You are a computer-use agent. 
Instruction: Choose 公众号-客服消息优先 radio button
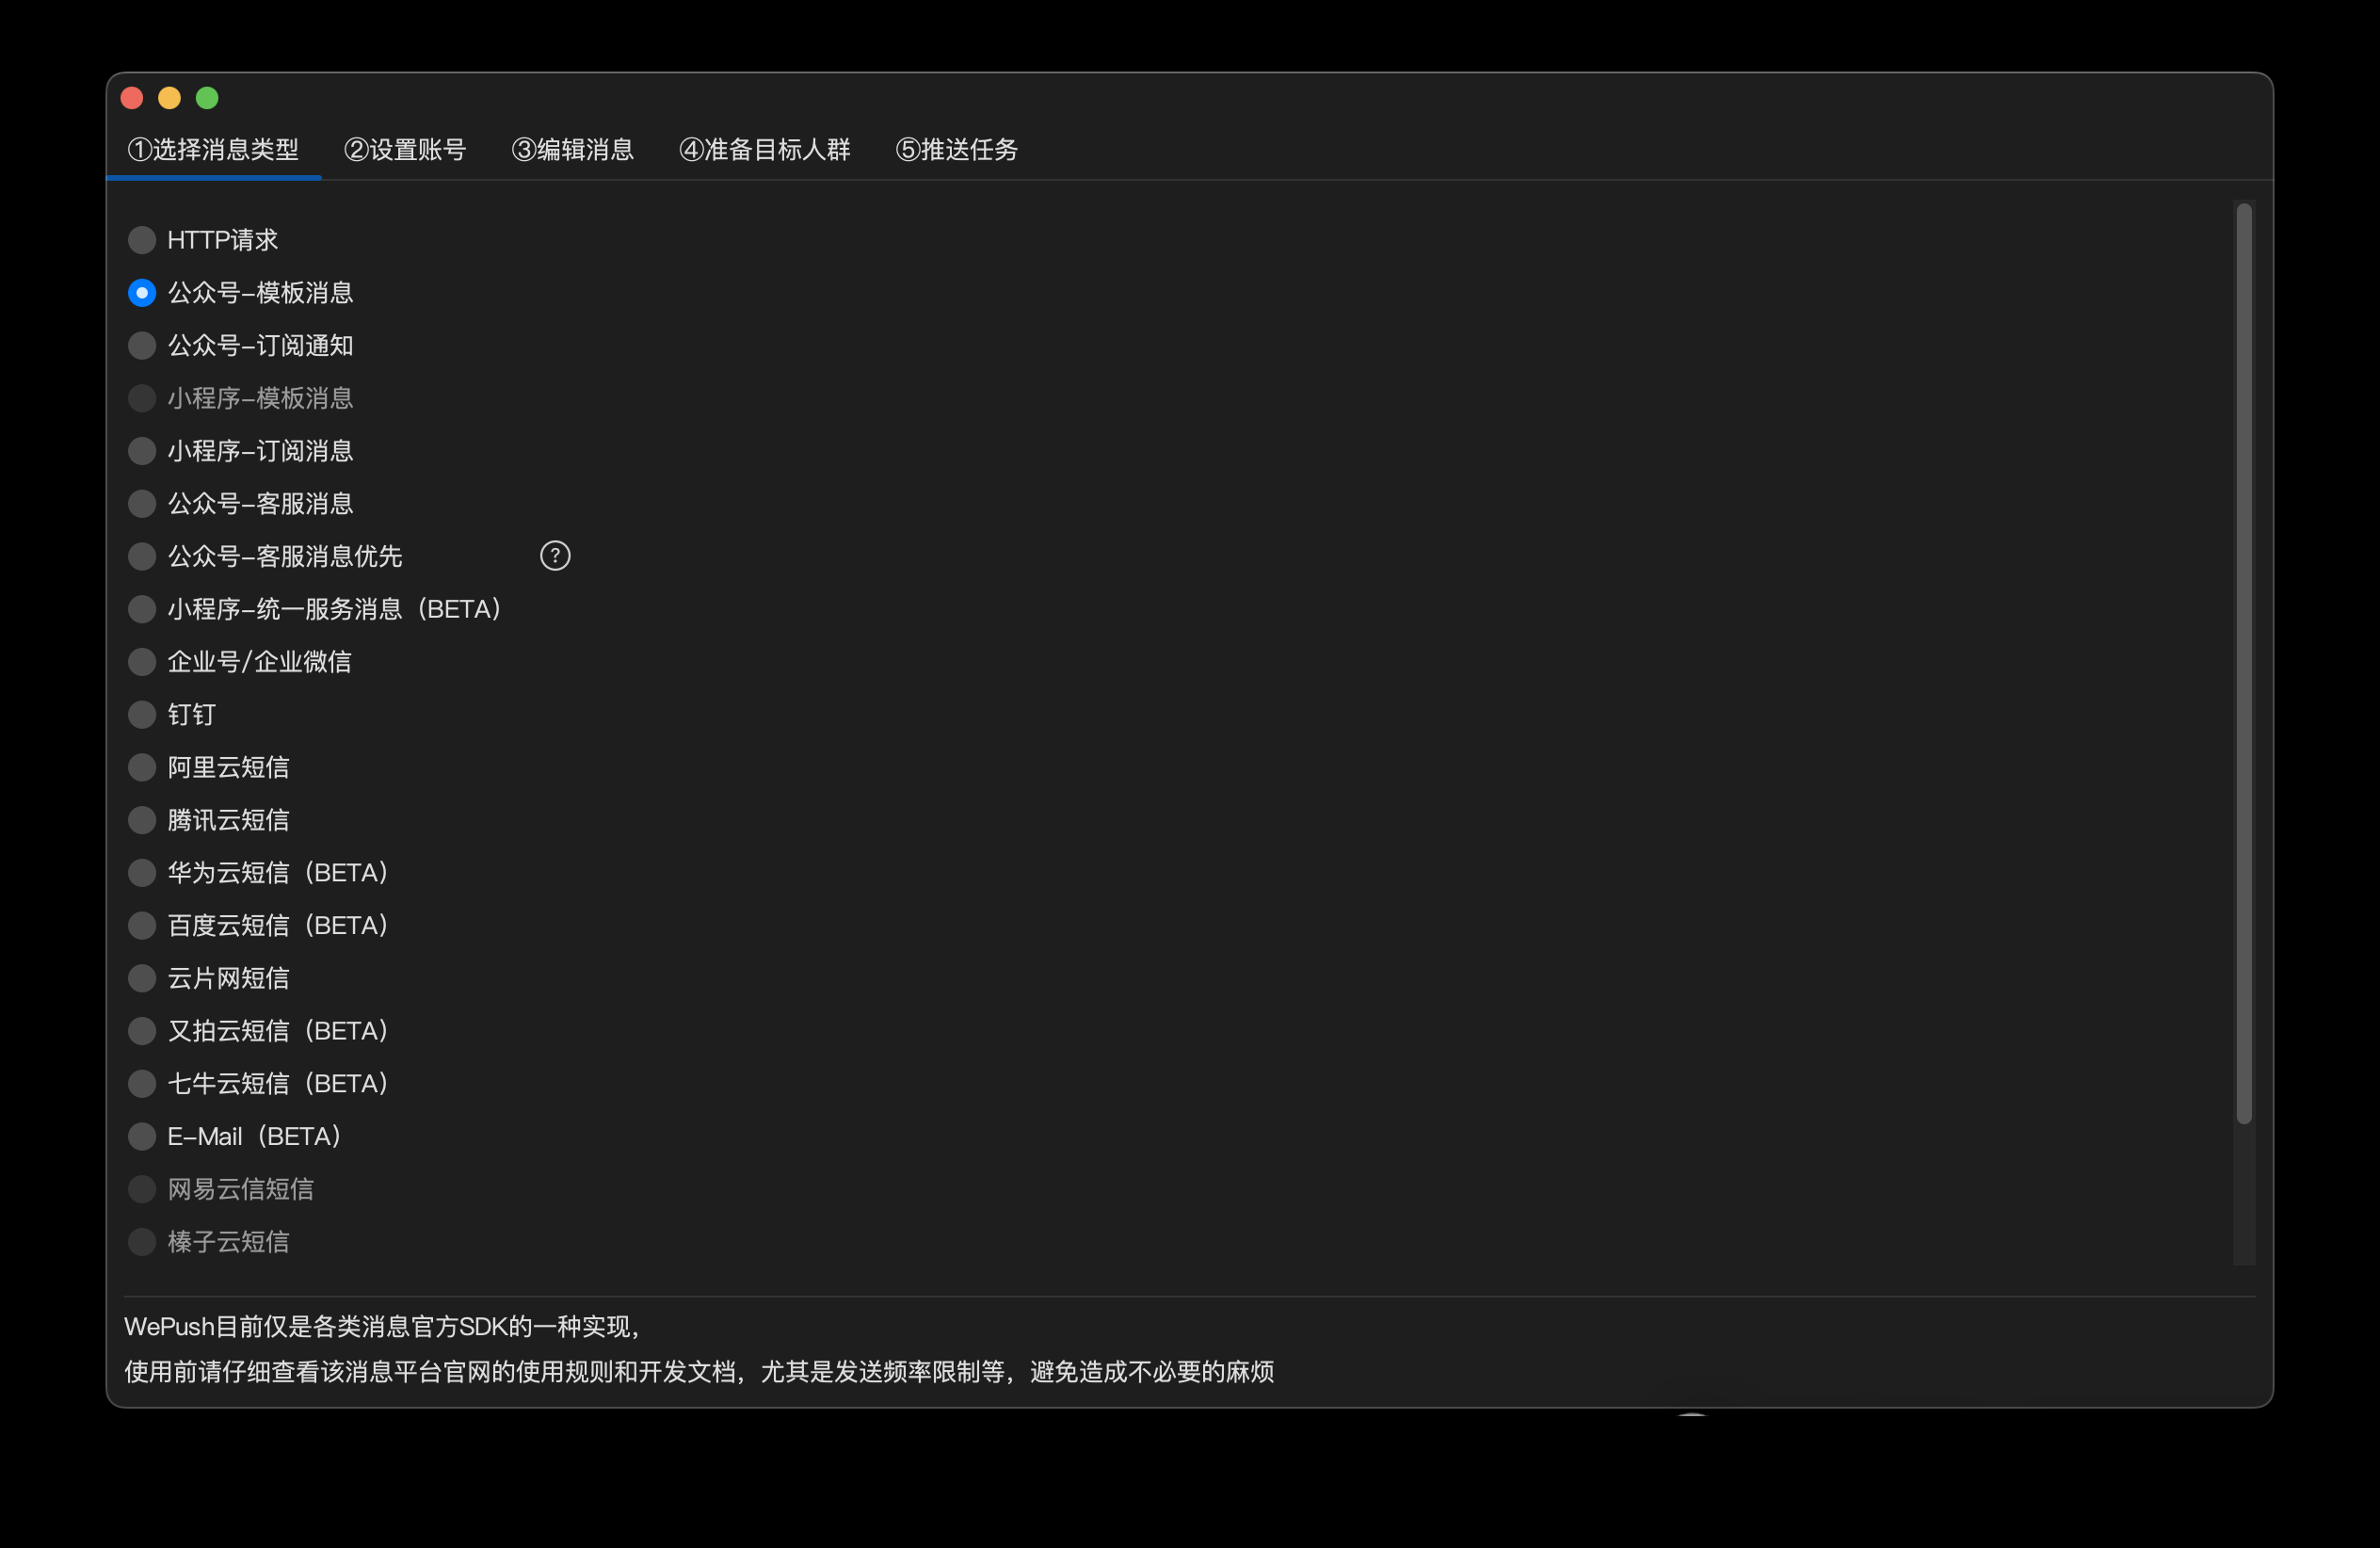click(142, 557)
